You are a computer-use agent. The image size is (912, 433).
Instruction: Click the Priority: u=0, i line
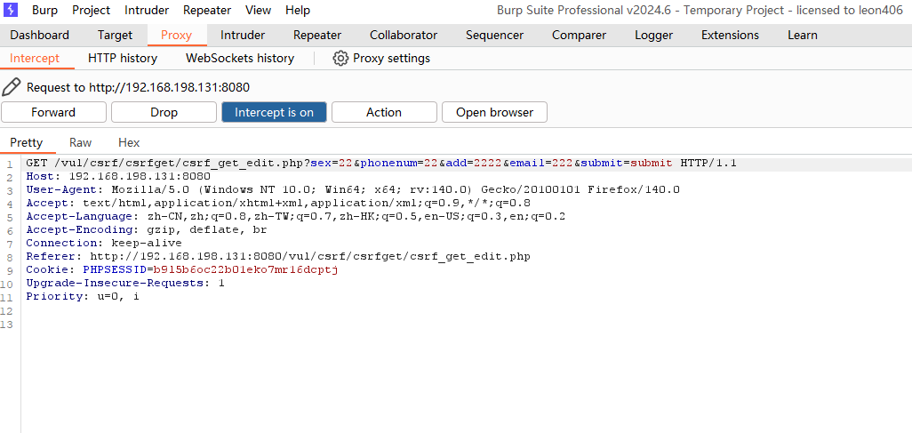[x=83, y=297]
